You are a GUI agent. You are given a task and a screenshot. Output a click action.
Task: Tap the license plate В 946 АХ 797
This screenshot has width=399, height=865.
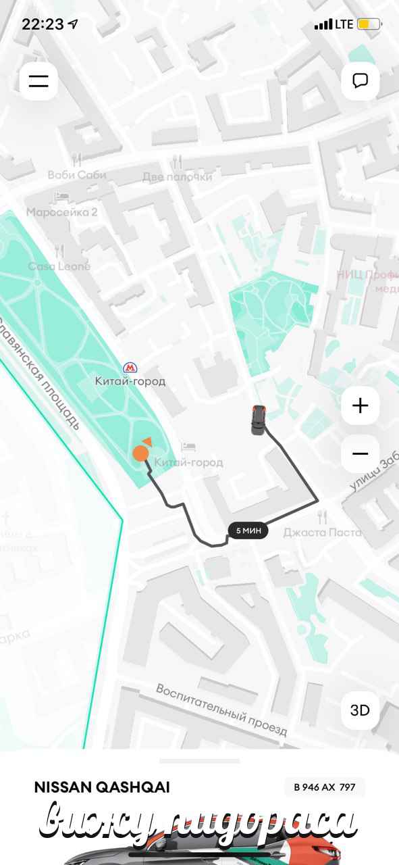click(x=325, y=787)
